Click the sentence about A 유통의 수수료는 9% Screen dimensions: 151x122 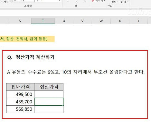tap(76, 72)
